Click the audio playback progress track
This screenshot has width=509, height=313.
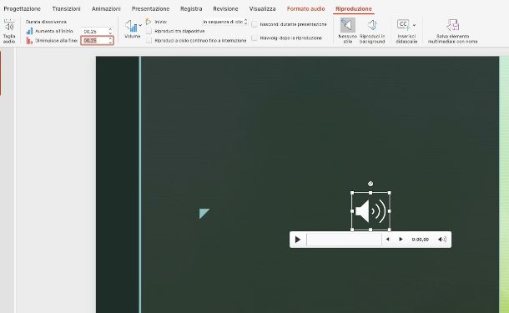tap(344, 240)
